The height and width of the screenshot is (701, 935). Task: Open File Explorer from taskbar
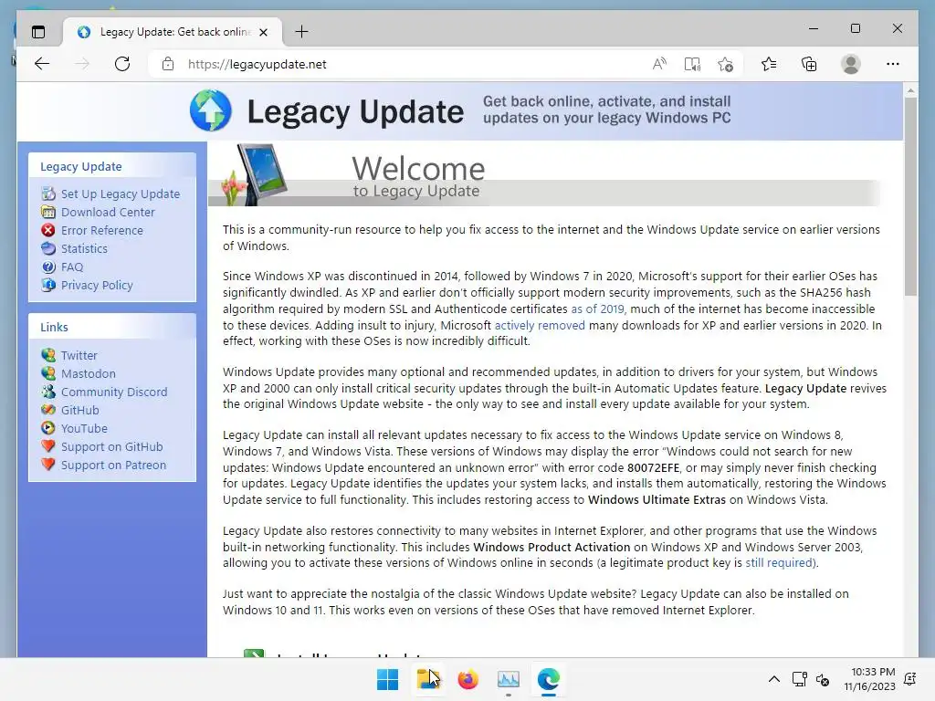pos(427,679)
